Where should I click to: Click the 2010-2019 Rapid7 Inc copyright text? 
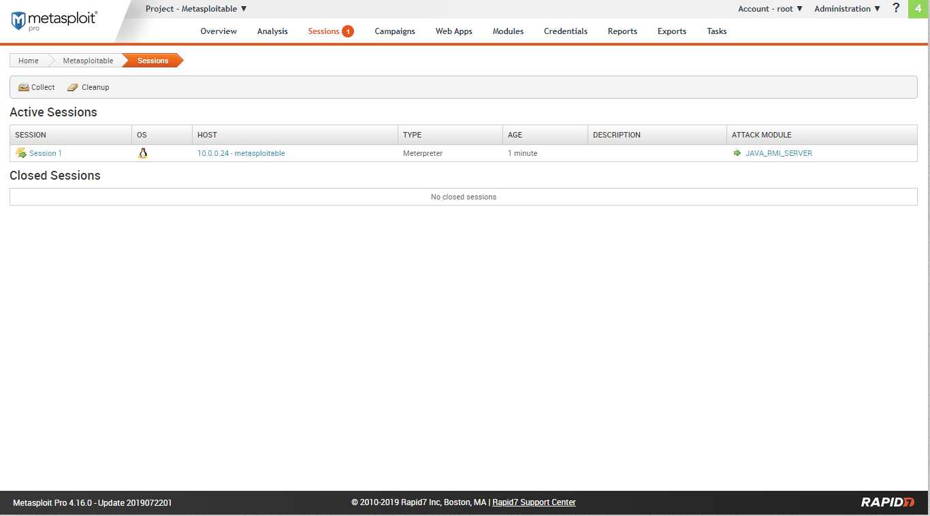tap(419, 502)
